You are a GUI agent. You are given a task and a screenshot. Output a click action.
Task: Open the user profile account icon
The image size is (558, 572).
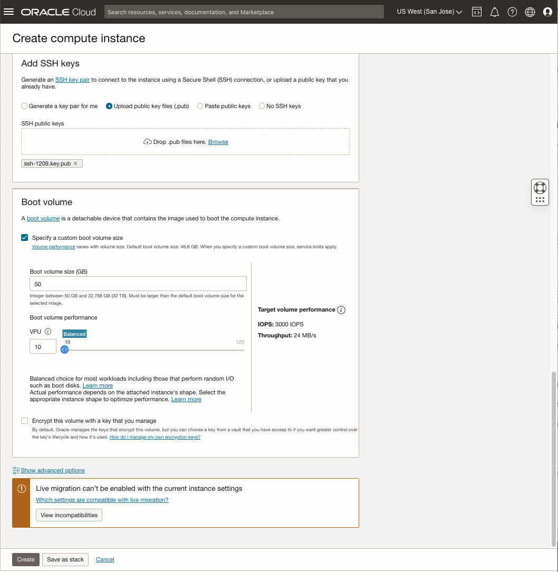click(547, 12)
